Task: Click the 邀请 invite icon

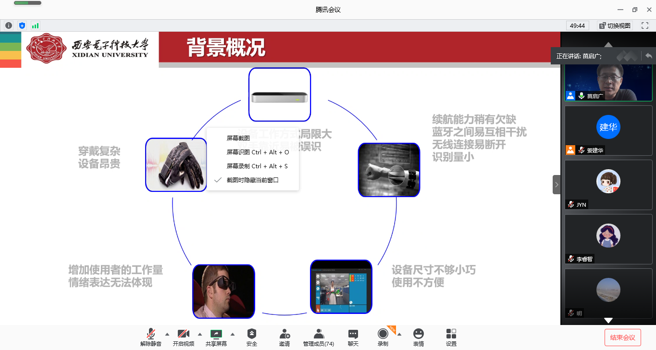Action: coord(285,337)
